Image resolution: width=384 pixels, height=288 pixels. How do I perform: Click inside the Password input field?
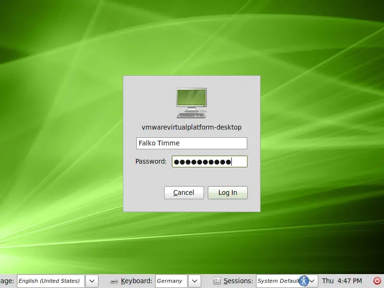[x=209, y=162]
